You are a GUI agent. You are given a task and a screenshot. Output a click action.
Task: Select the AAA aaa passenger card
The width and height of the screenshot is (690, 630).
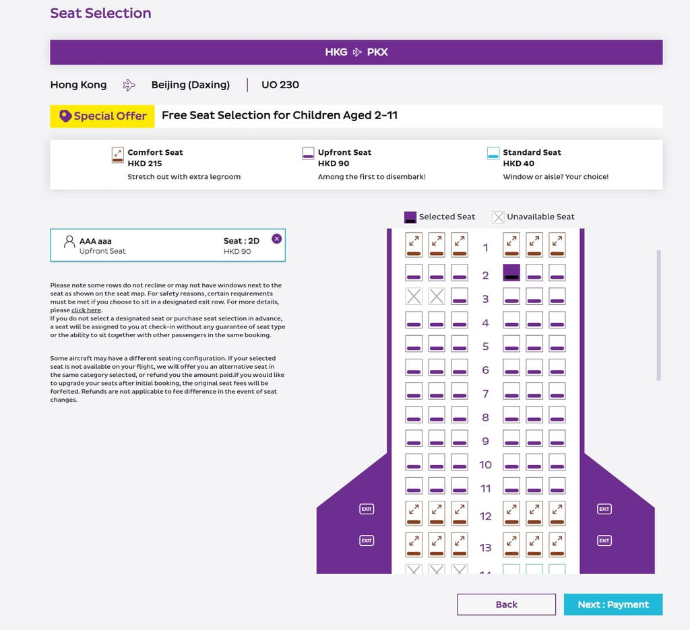(168, 245)
